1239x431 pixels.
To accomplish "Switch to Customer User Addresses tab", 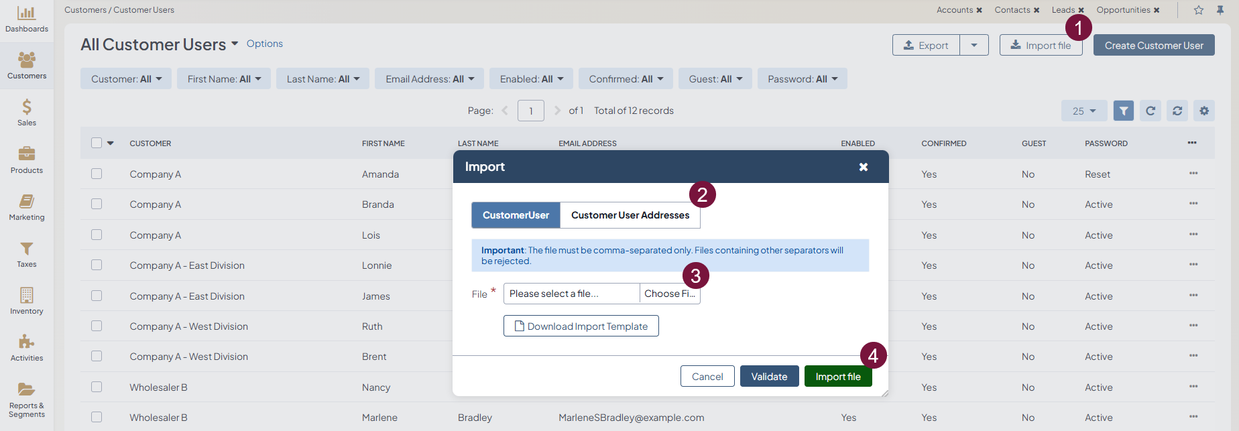I will [x=630, y=215].
